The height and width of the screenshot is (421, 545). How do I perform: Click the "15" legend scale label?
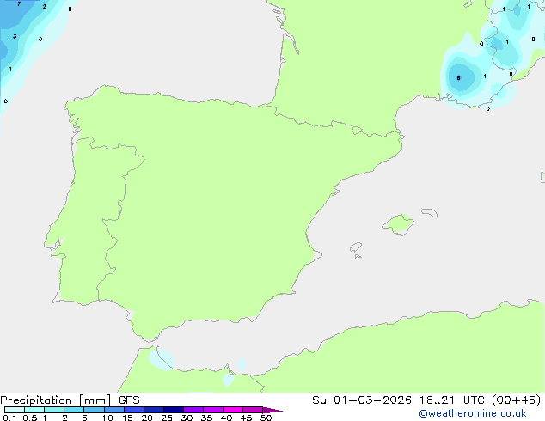[x=127, y=418]
